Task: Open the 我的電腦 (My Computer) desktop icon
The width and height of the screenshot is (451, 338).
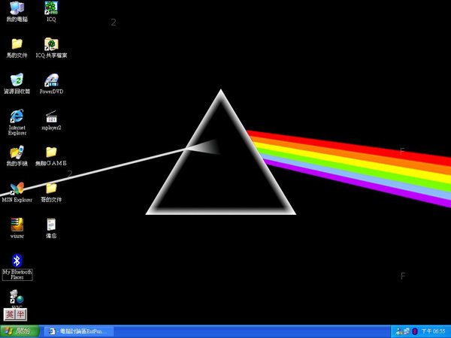Action: pyautogui.click(x=17, y=11)
